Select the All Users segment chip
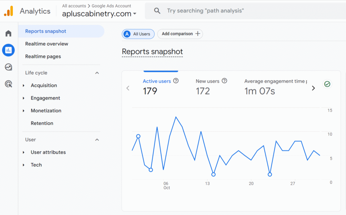 (x=138, y=34)
